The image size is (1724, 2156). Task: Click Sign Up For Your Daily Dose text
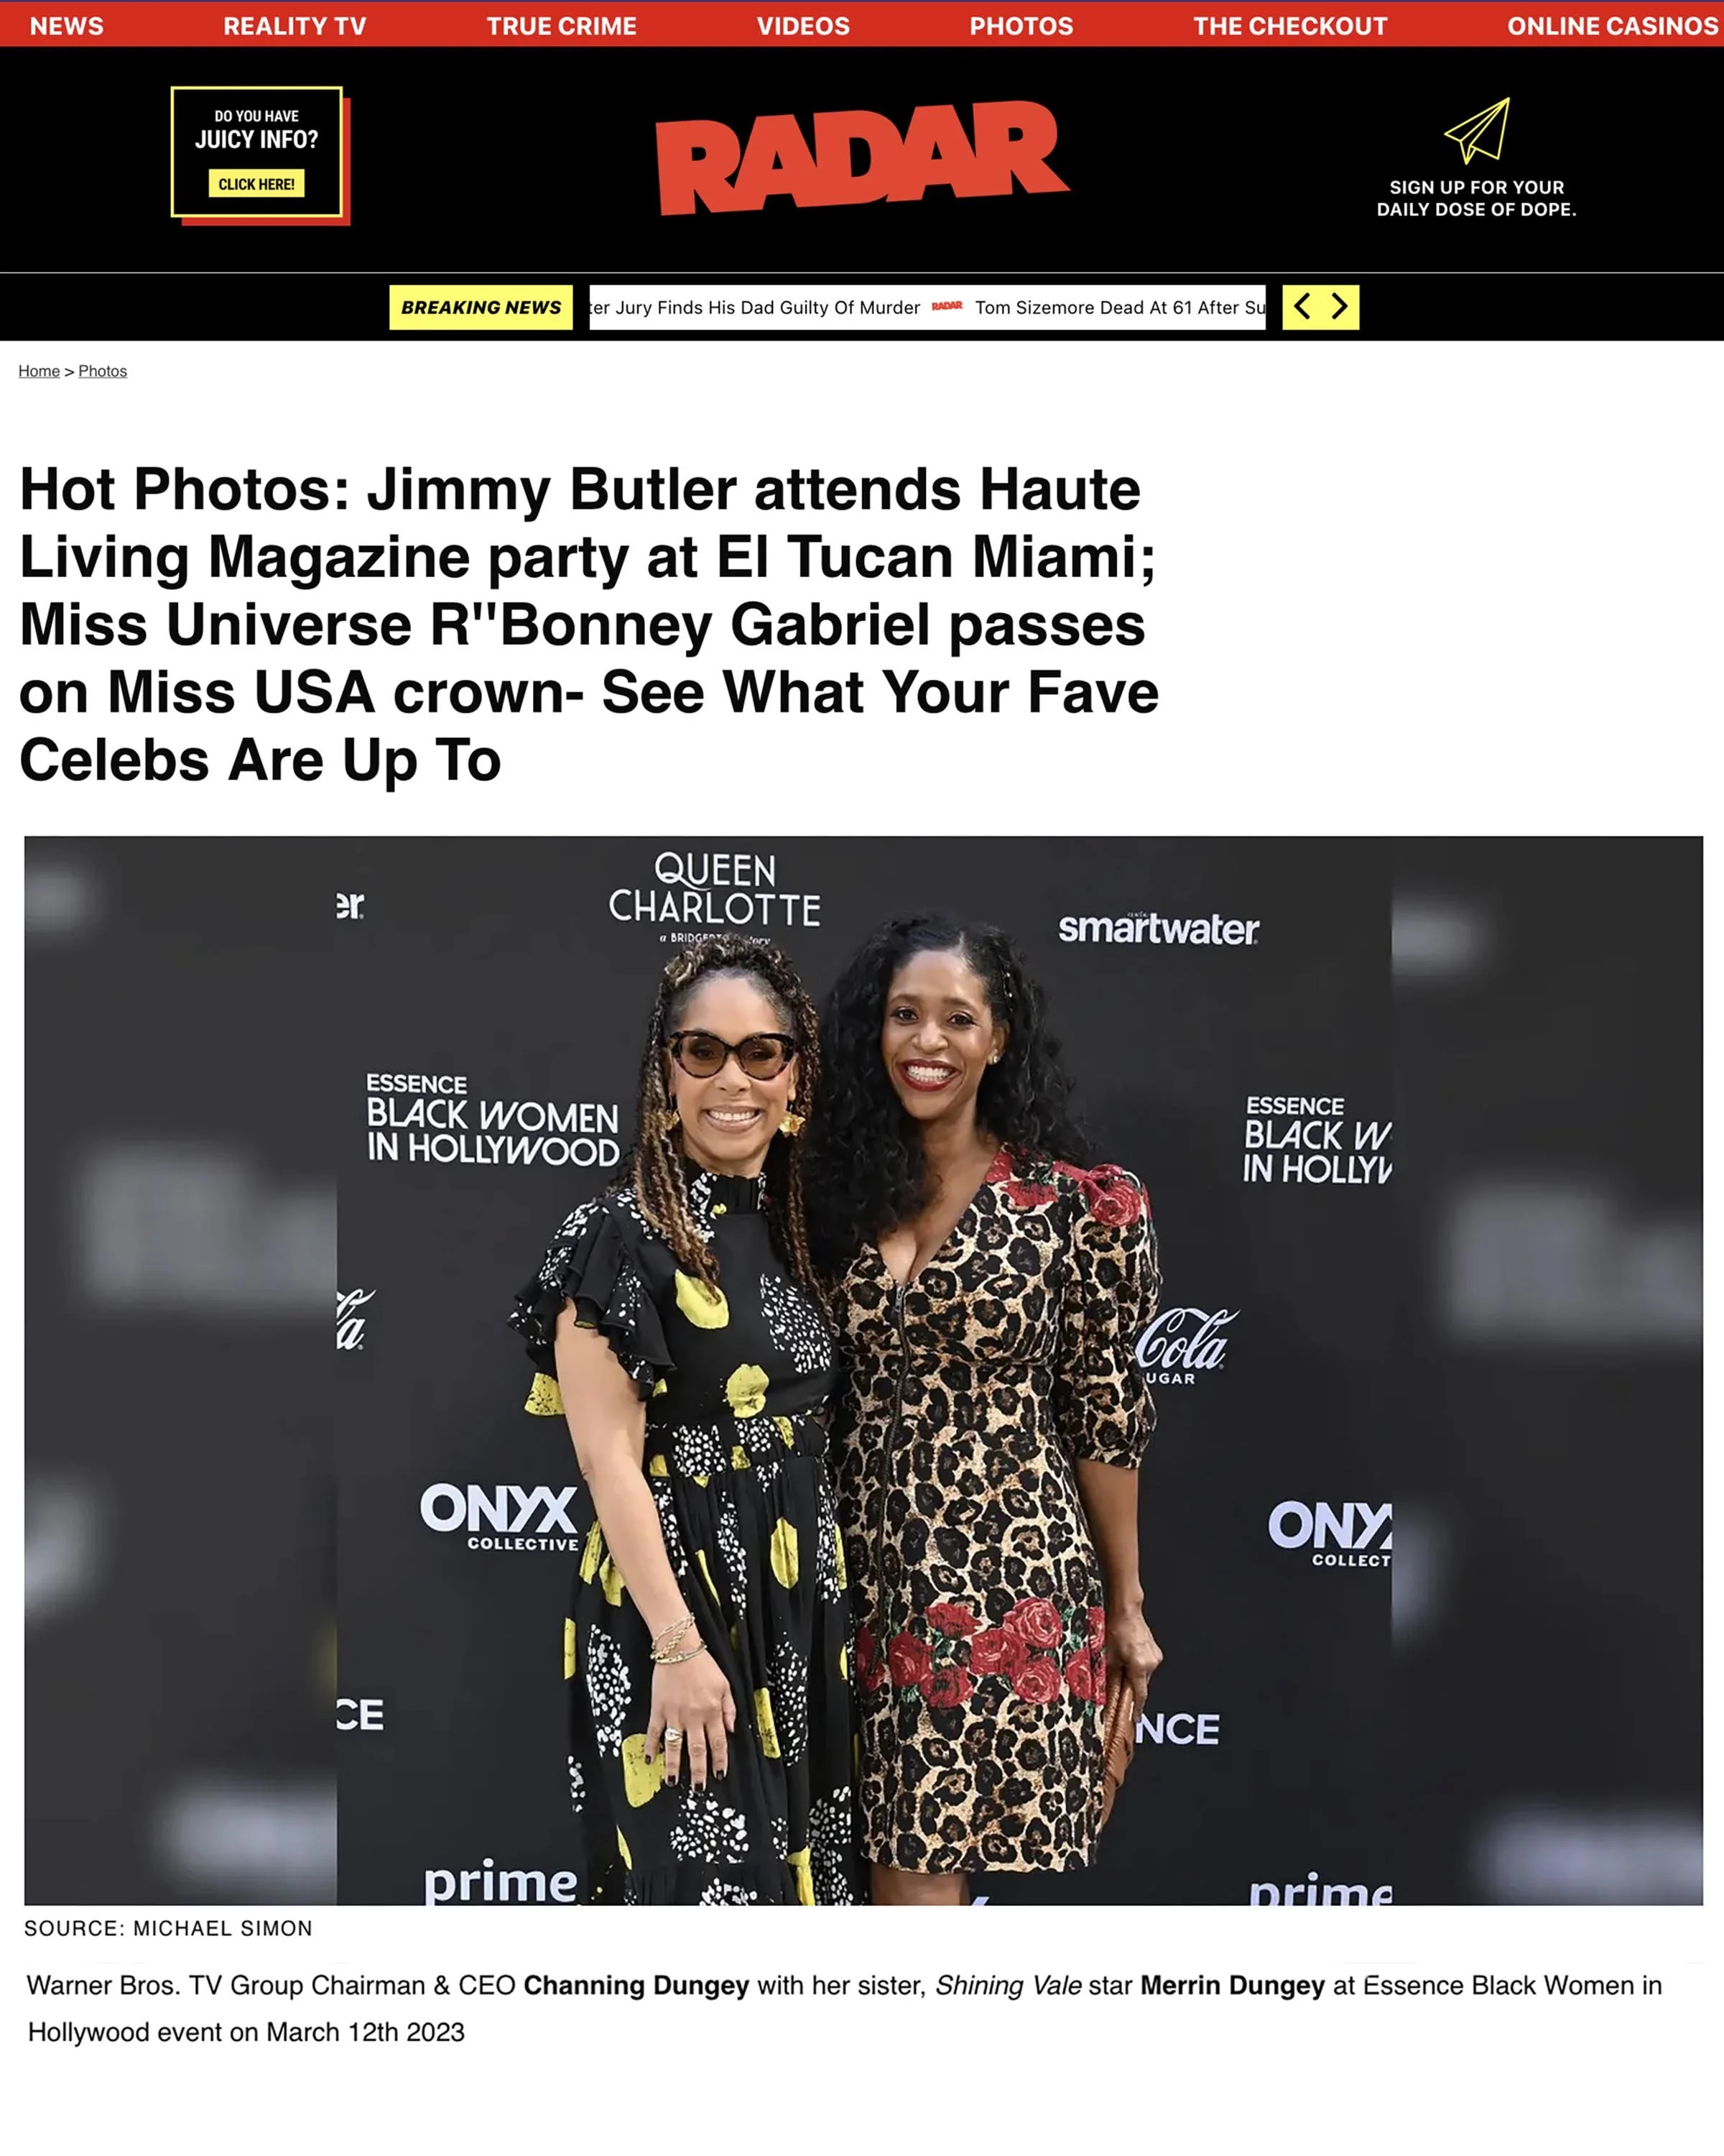tap(1476, 198)
